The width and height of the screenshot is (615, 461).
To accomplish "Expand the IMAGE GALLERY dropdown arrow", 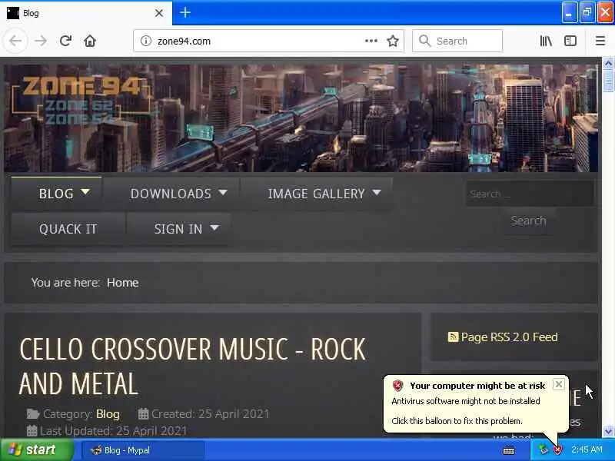I will [x=377, y=193].
